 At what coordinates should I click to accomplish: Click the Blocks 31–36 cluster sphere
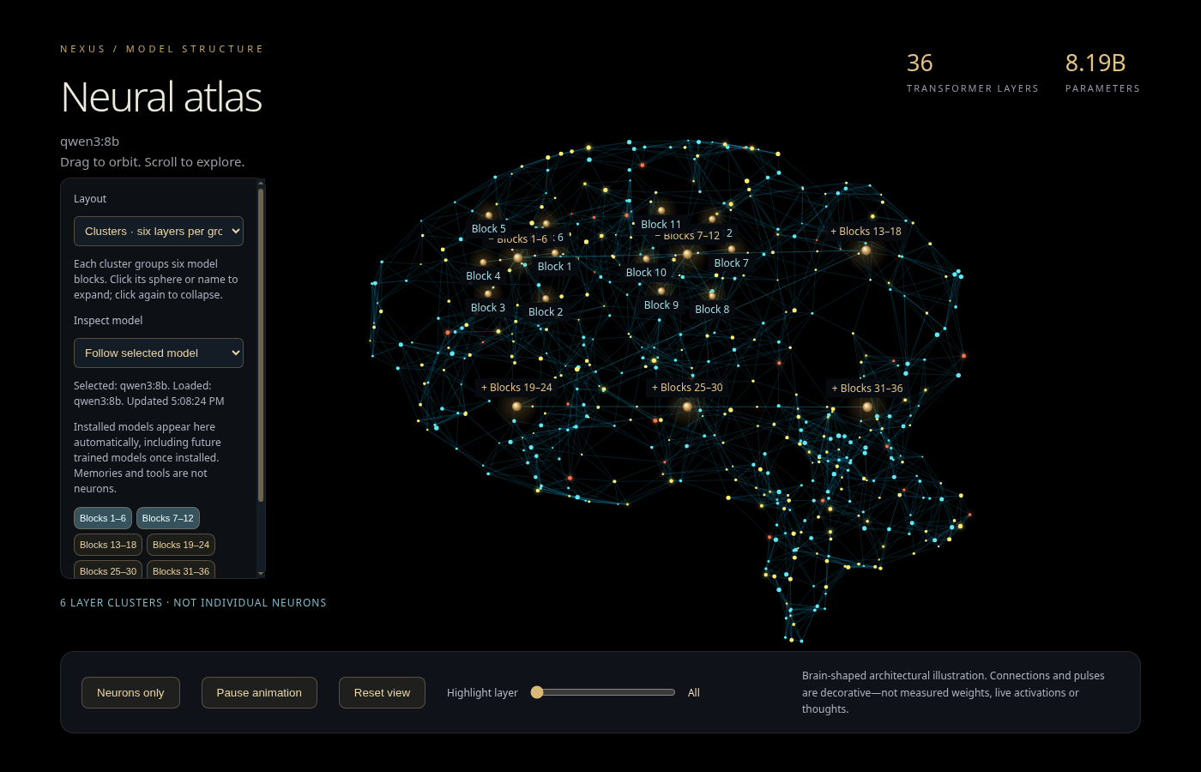click(867, 407)
